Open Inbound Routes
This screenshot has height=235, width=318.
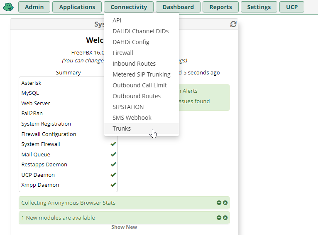[142, 64]
